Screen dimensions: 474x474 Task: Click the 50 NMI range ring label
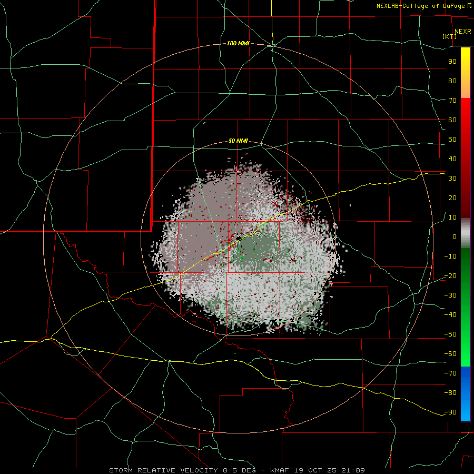point(238,141)
